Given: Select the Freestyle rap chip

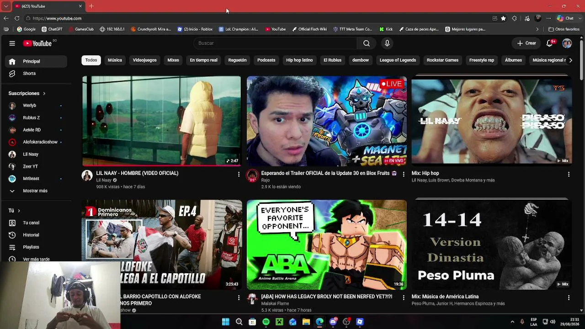Looking at the screenshot, I should [x=482, y=60].
